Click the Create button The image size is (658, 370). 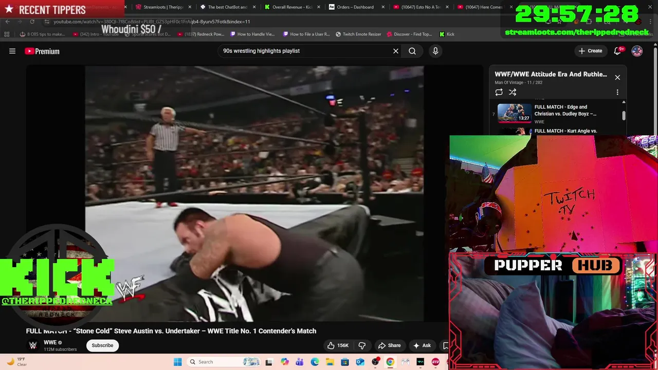[590, 51]
